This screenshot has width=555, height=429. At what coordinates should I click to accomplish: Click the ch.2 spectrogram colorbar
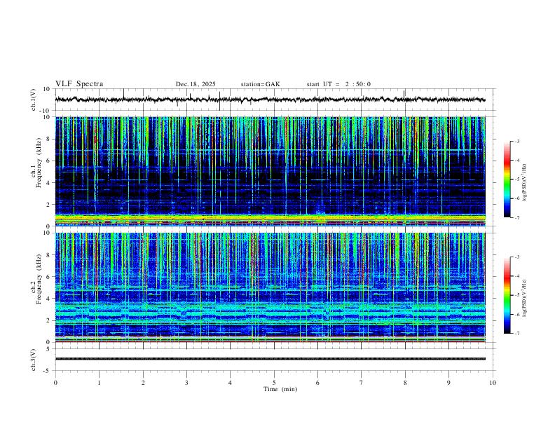tap(507, 295)
